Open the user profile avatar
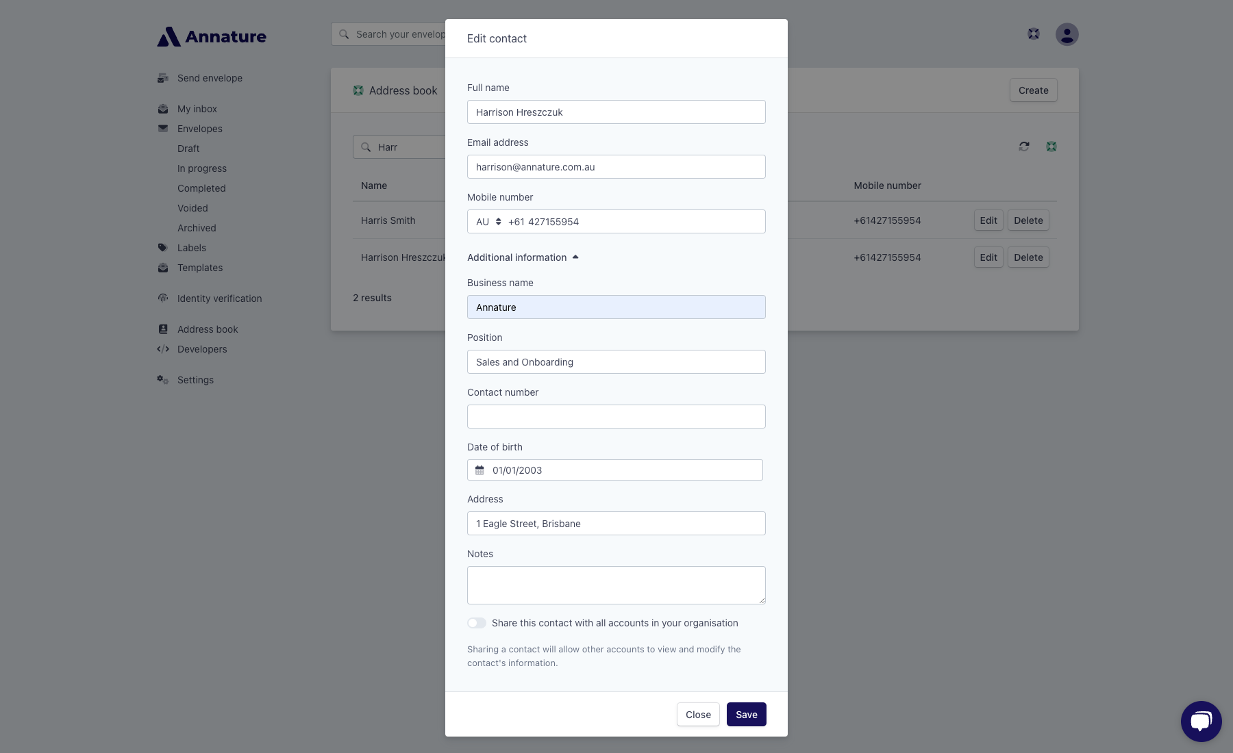Image resolution: width=1233 pixels, height=753 pixels. pos(1067,34)
